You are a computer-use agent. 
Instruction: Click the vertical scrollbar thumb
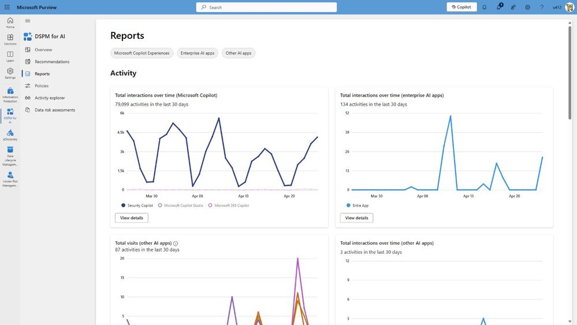coord(569,72)
